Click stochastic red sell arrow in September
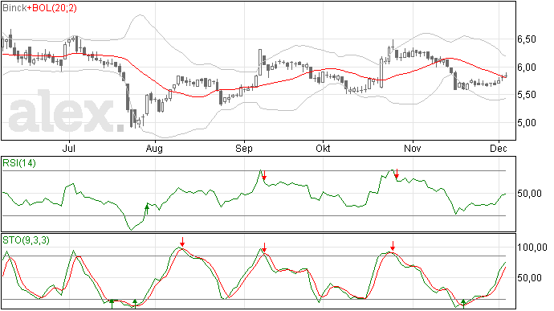Screen dimensions: 554x311 point(264,248)
